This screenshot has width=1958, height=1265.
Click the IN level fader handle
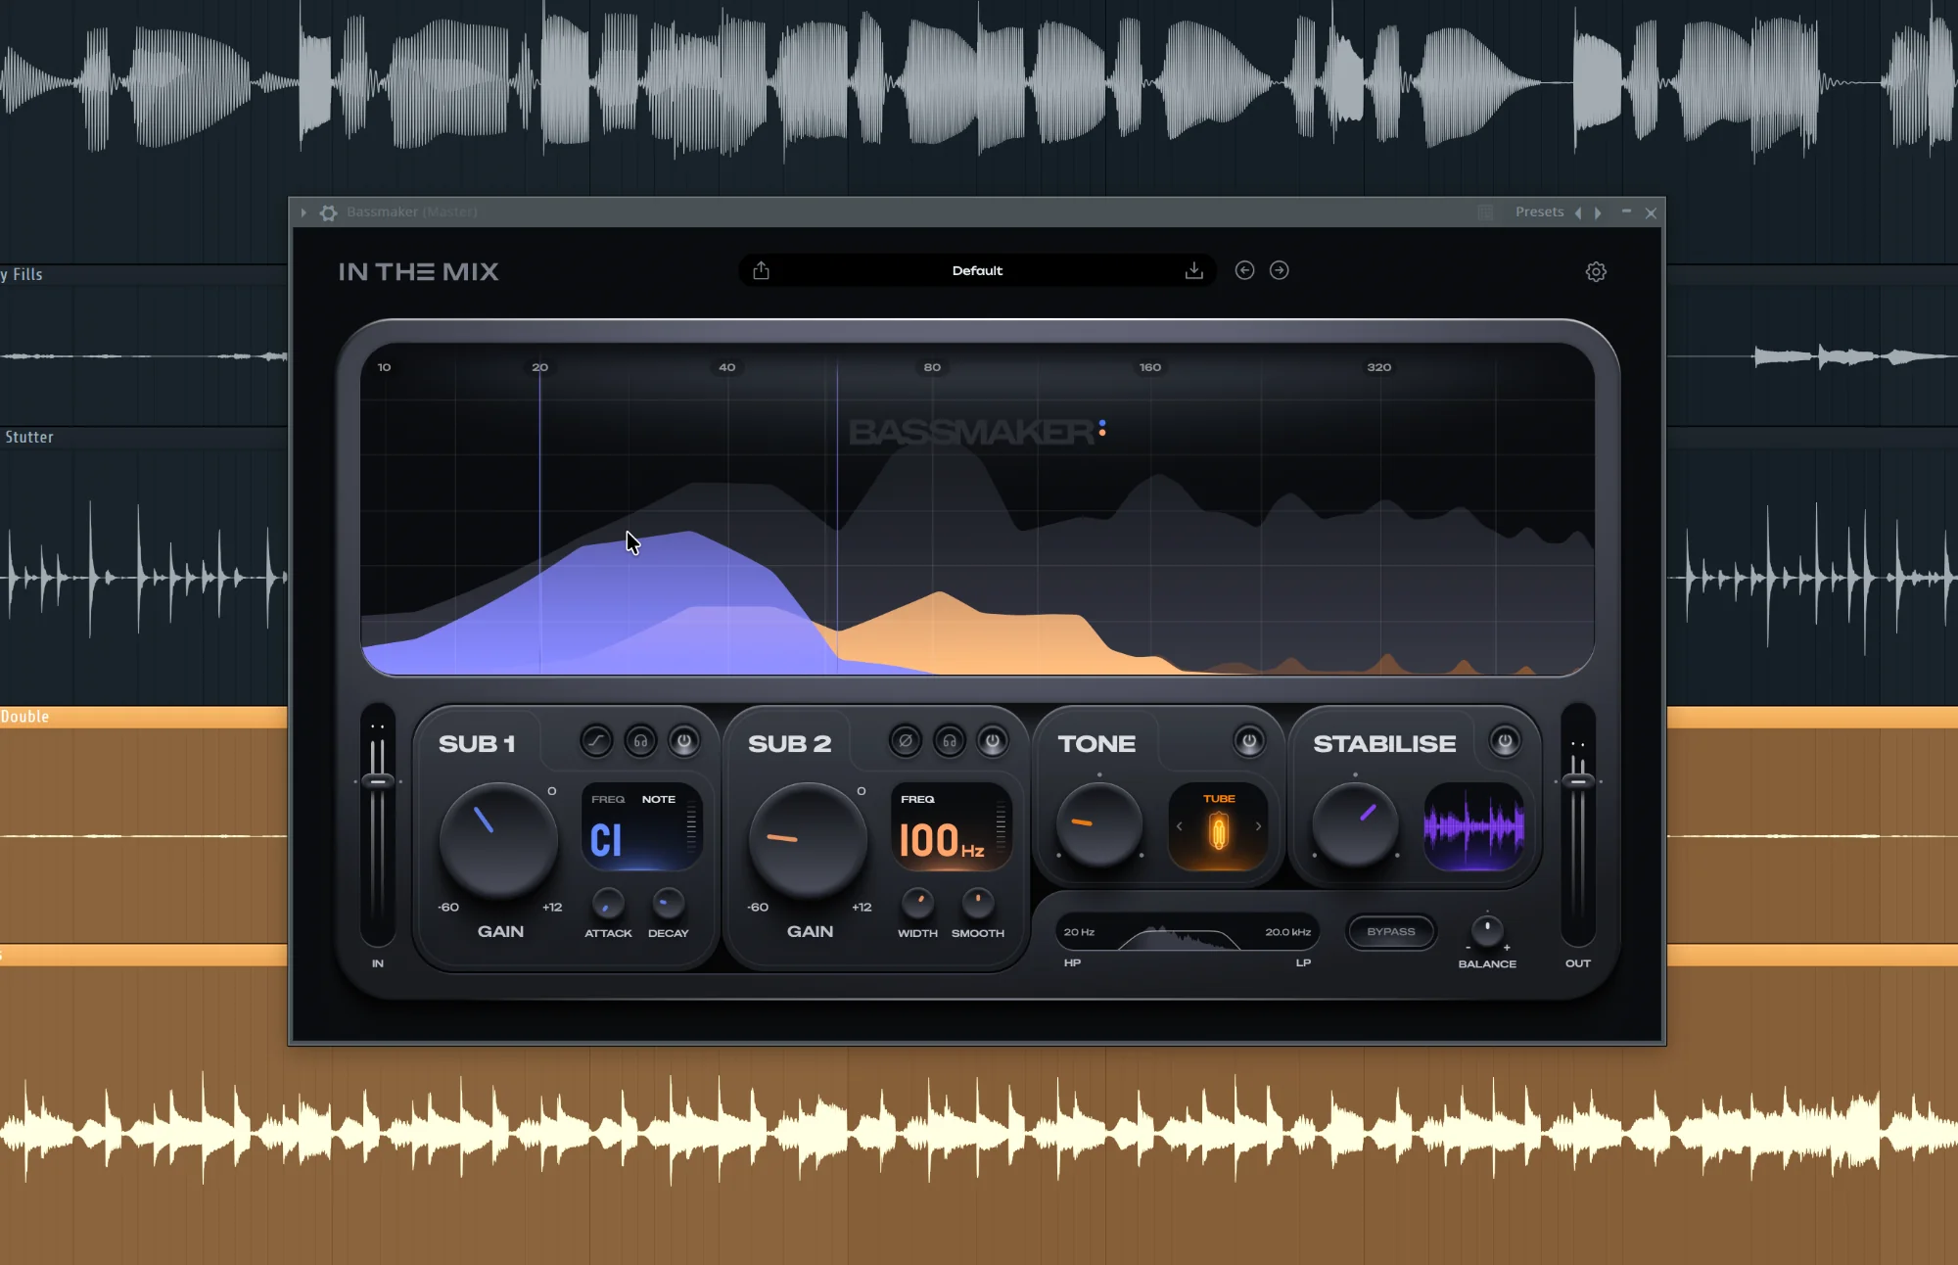pos(378,781)
